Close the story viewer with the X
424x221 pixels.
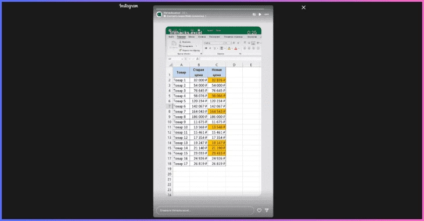click(x=303, y=8)
